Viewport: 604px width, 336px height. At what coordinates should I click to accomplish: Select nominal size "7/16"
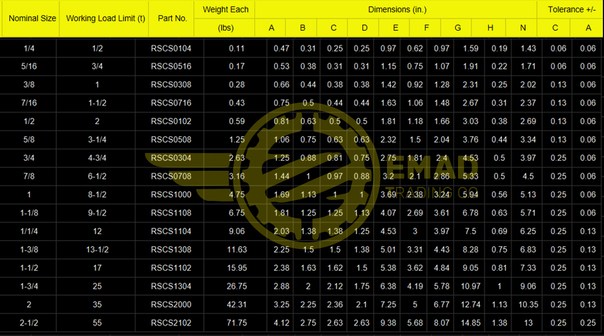click(x=29, y=103)
